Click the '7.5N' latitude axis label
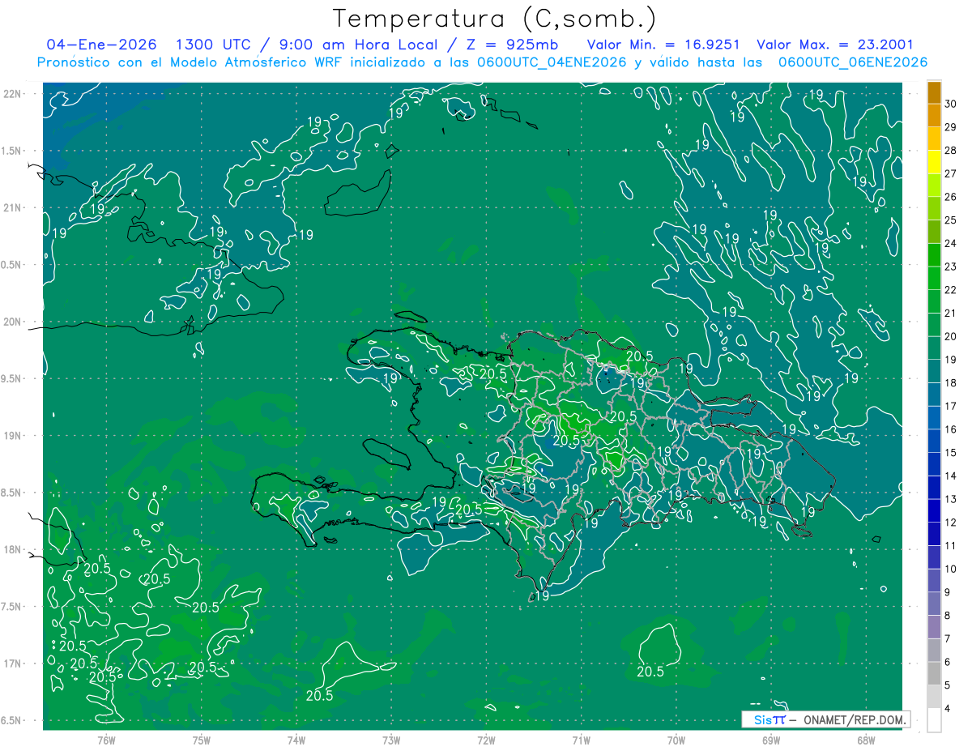Image resolution: width=972 pixels, height=751 pixels. pos(12,606)
